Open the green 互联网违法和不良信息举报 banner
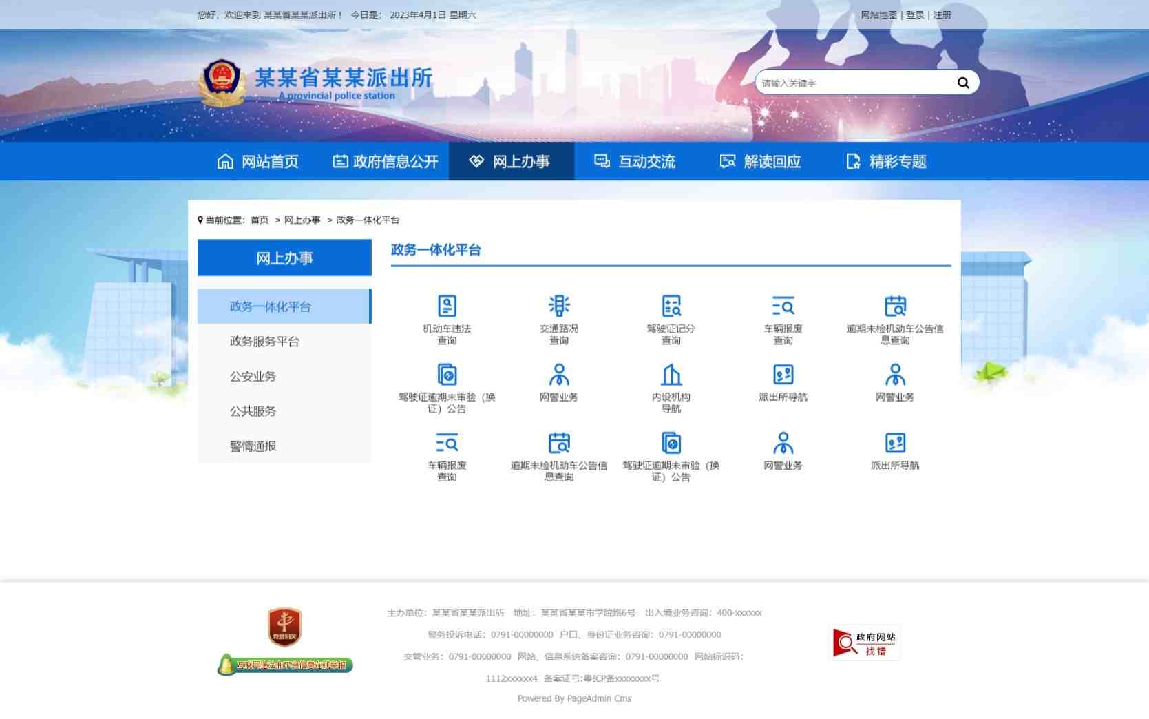1149x719 pixels. 286,665
